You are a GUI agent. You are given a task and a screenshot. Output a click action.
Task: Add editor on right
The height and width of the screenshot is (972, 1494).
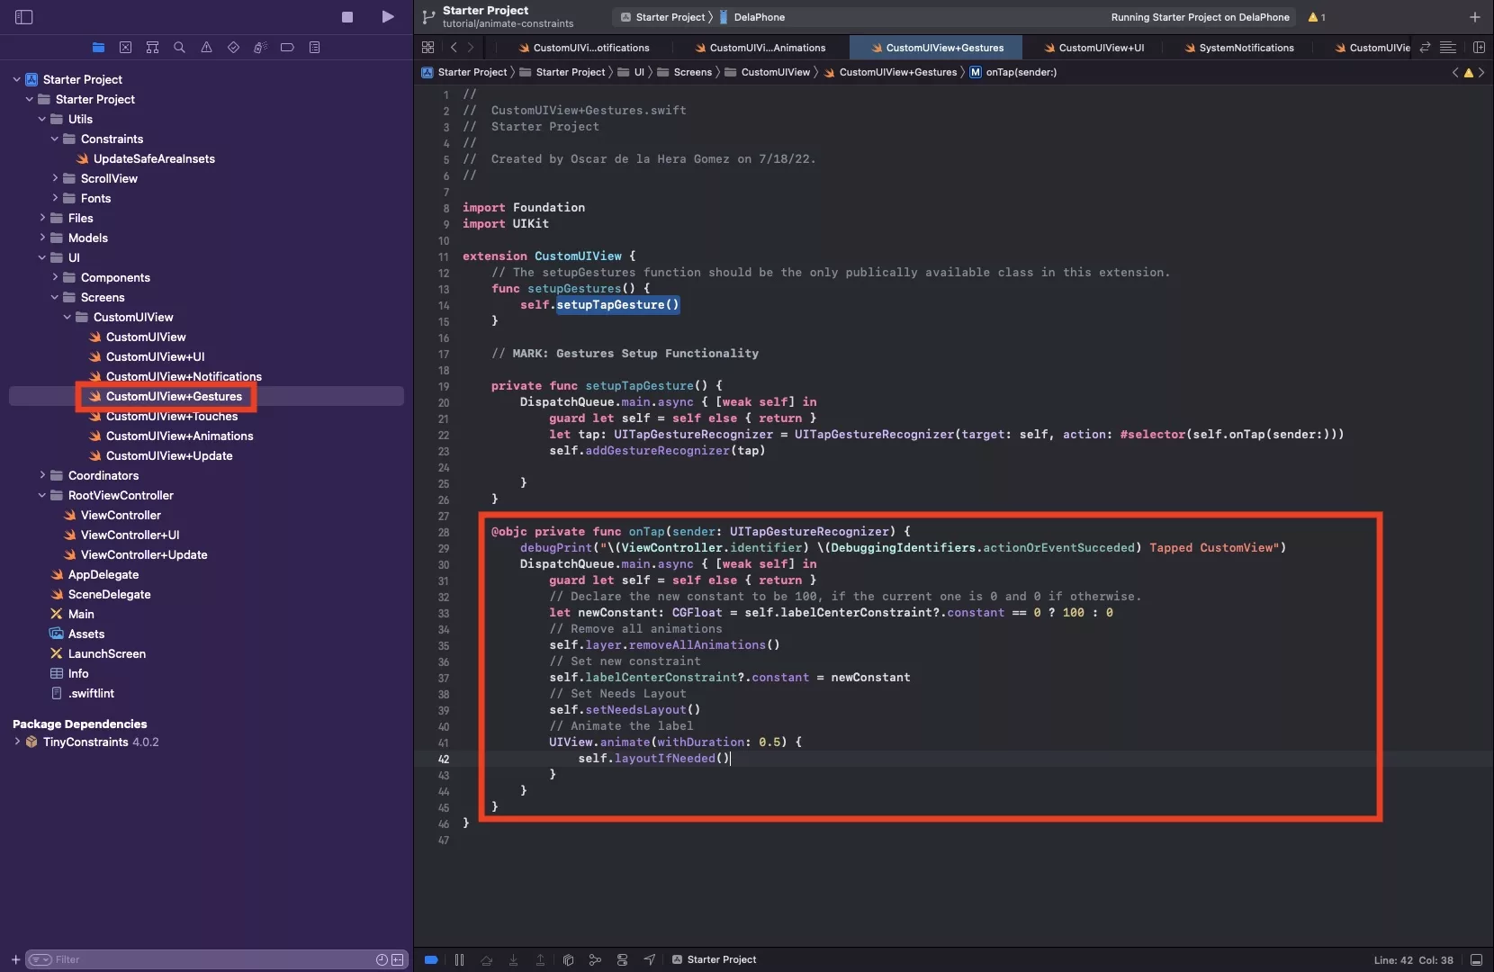coord(1479,48)
